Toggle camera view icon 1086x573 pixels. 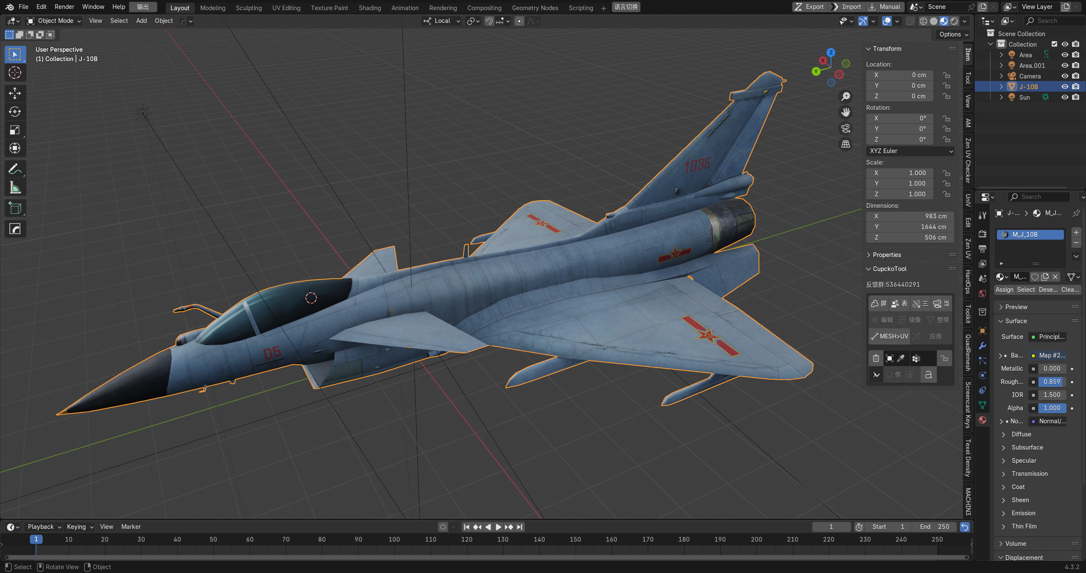pos(846,128)
